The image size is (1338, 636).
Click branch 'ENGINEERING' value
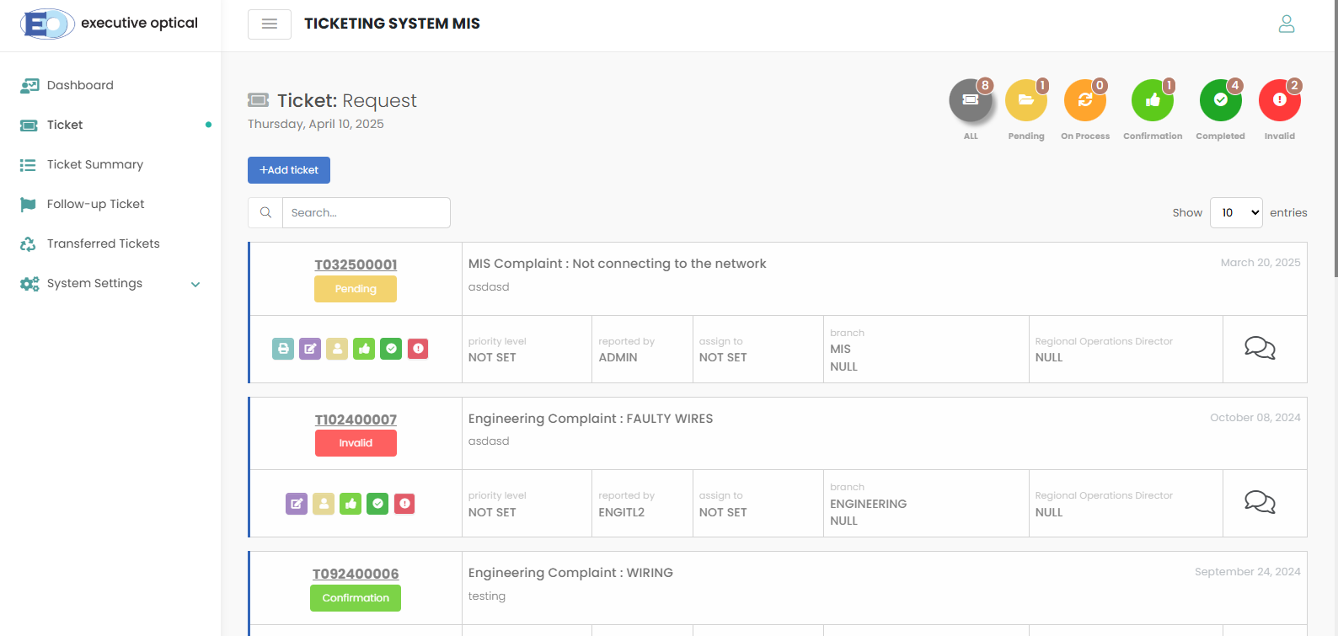pyautogui.click(x=869, y=504)
